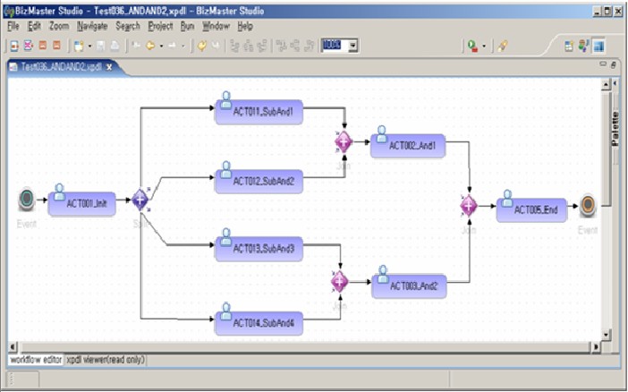628x392 pixels.
Task: Open the back navigation history dropdown
Action: 161,47
